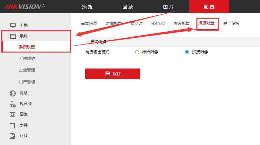Open 用户管理 in the sidebar
The width and height of the screenshot is (260, 145).
tap(27, 81)
